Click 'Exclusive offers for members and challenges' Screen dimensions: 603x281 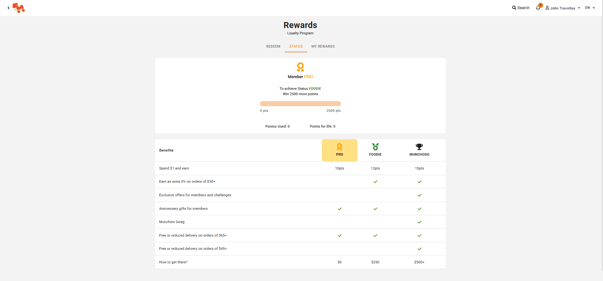pyautogui.click(x=195, y=195)
